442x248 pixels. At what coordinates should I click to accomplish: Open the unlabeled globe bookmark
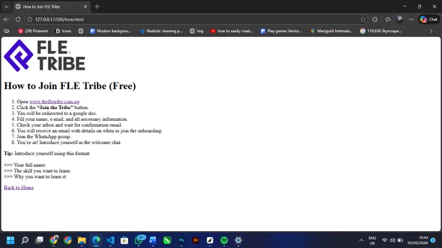[81, 31]
